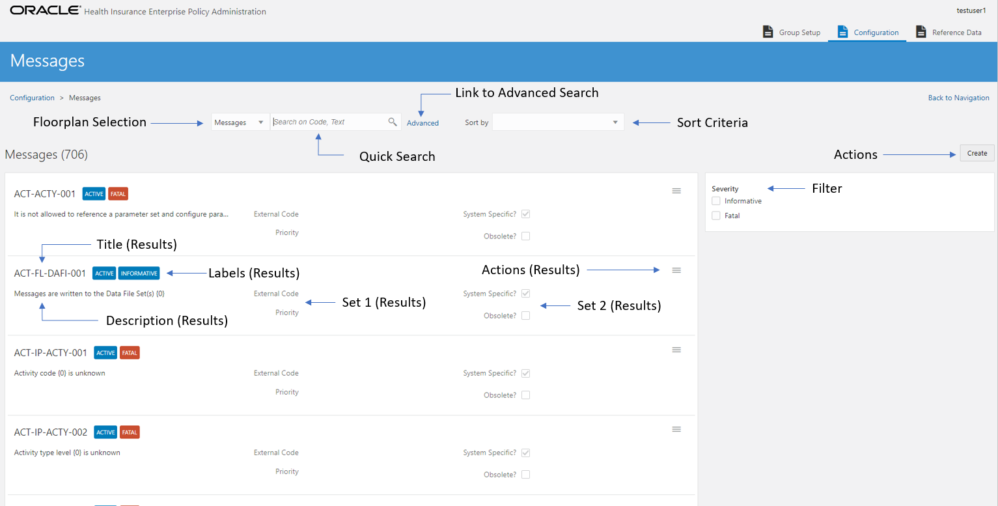The image size is (998, 506).
Task: Check the Fatal severity filter
Action: click(716, 216)
